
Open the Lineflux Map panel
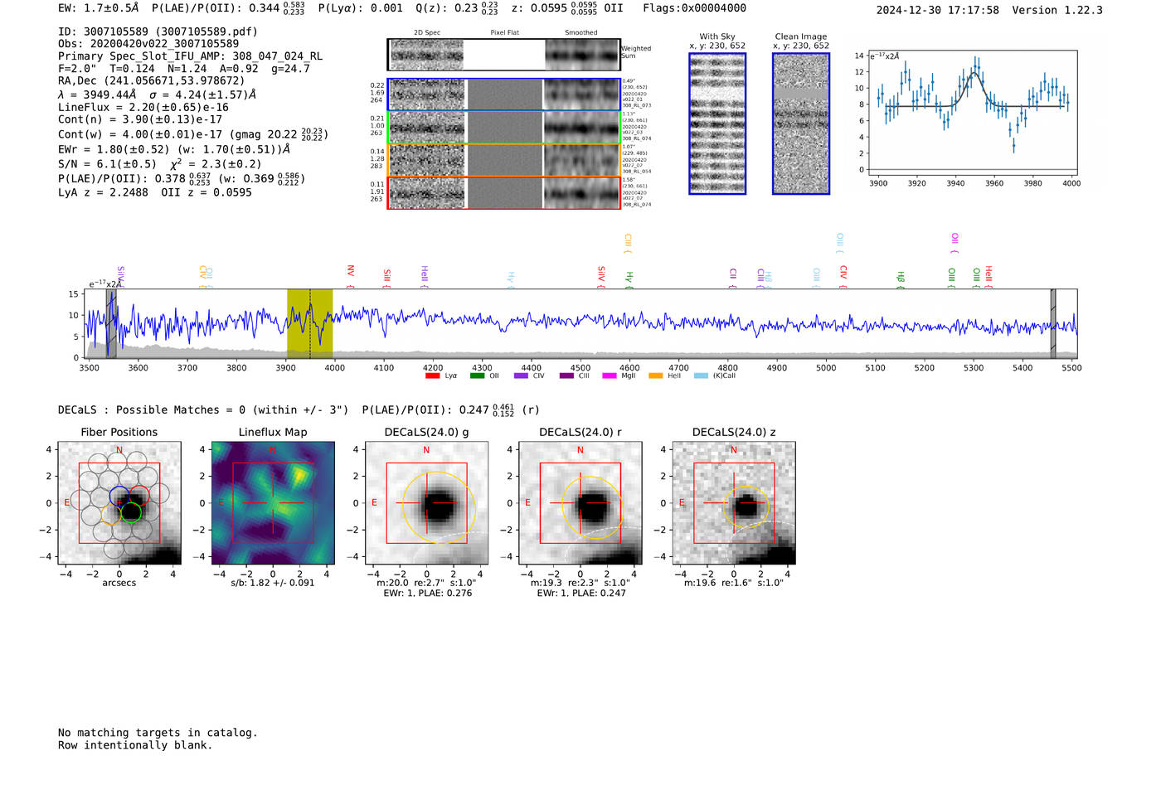click(x=273, y=503)
